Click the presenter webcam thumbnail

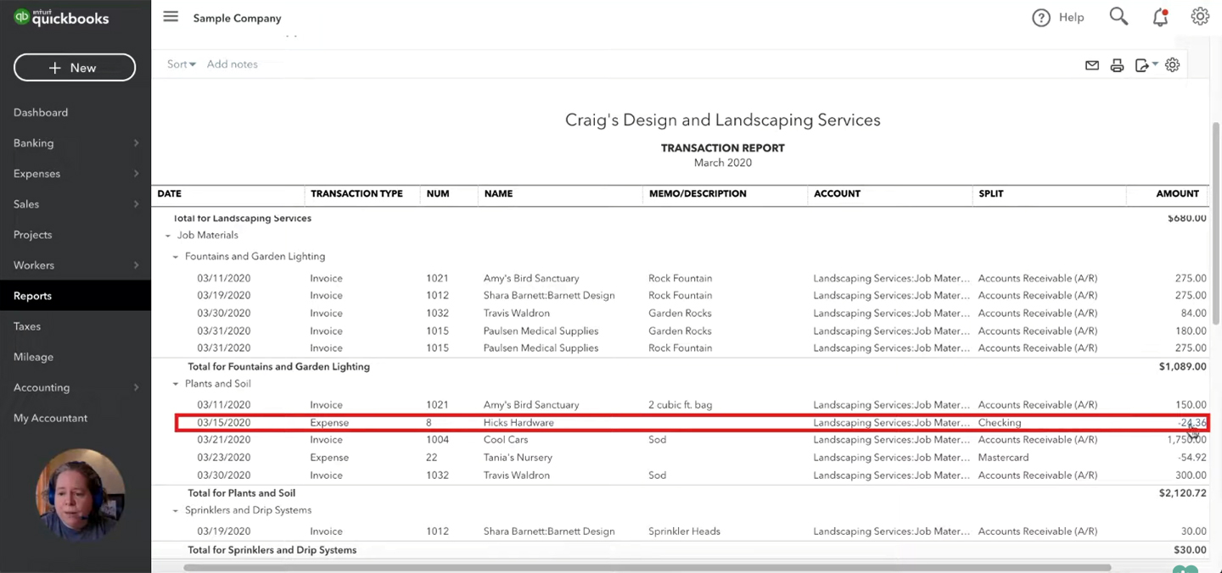click(80, 496)
